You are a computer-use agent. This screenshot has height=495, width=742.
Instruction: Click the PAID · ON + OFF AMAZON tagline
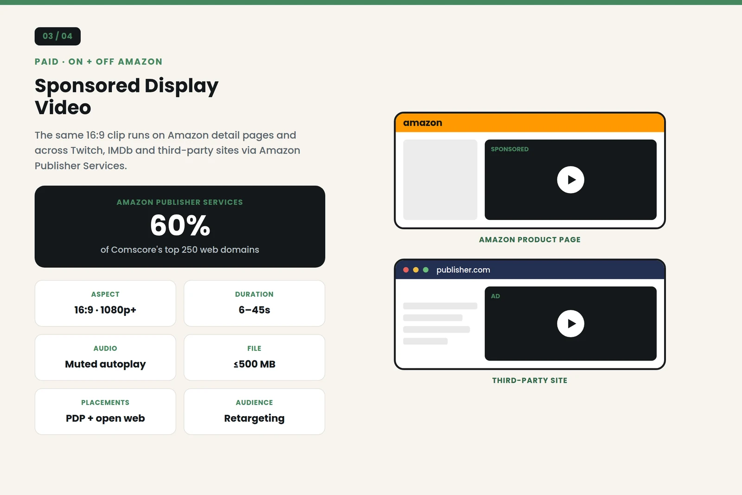click(x=99, y=62)
